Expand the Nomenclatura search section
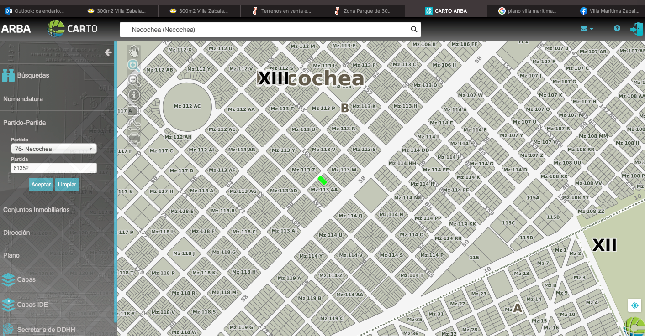This screenshot has width=645, height=336. 23,99
